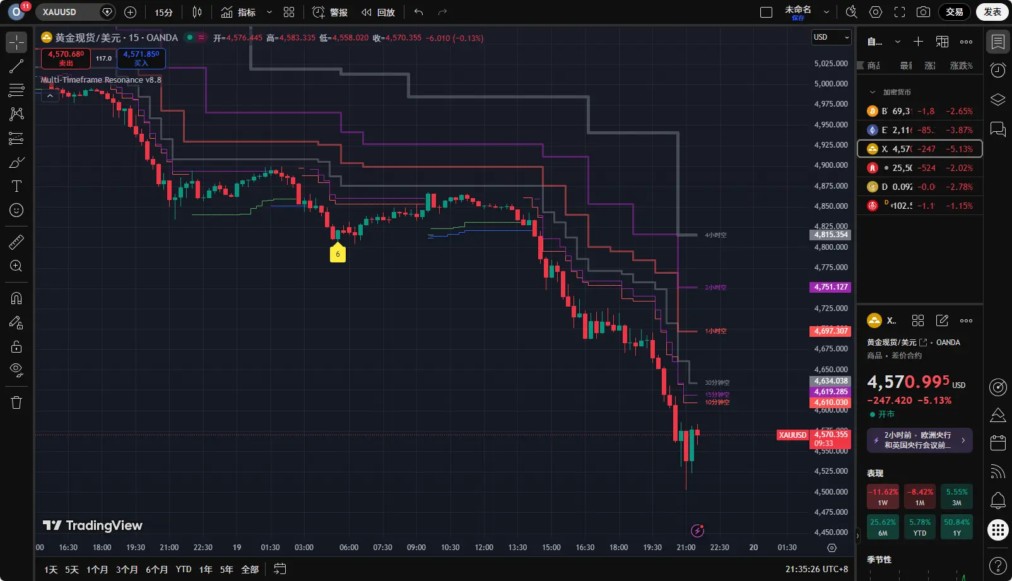Open the apps grid launcher button
1012x581 pixels.
point(998,530)
